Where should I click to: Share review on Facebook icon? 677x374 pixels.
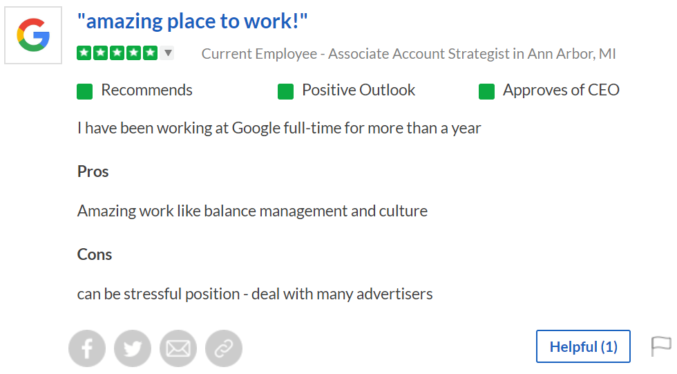[x=87, y=348]
